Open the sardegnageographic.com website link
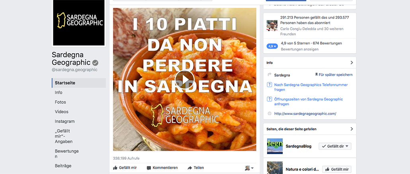 [305, 114]
